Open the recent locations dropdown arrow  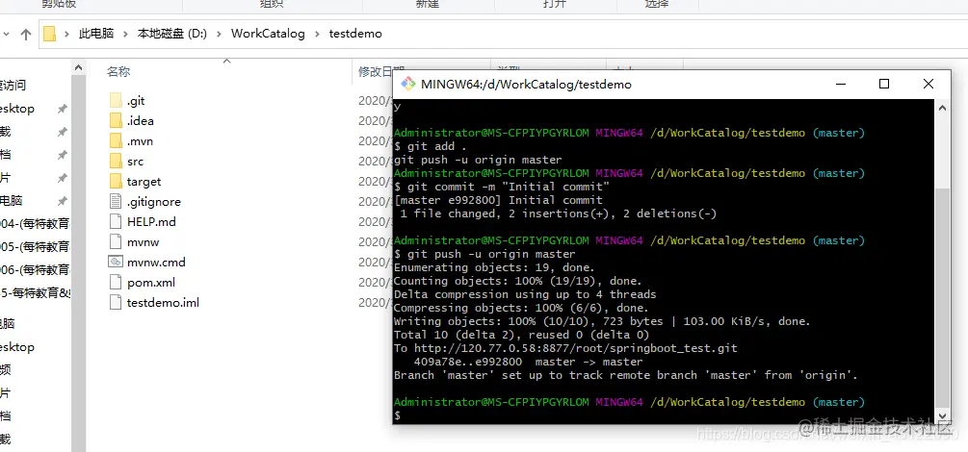[x=6, y=35]
